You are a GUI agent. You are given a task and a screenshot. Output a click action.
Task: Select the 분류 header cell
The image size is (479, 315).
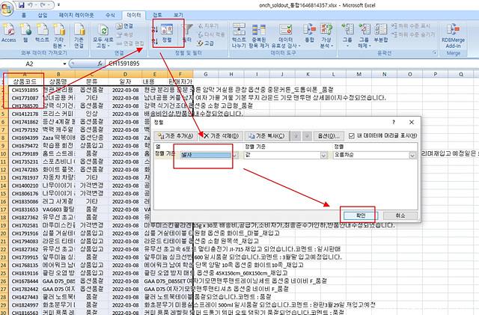[91, 82]
